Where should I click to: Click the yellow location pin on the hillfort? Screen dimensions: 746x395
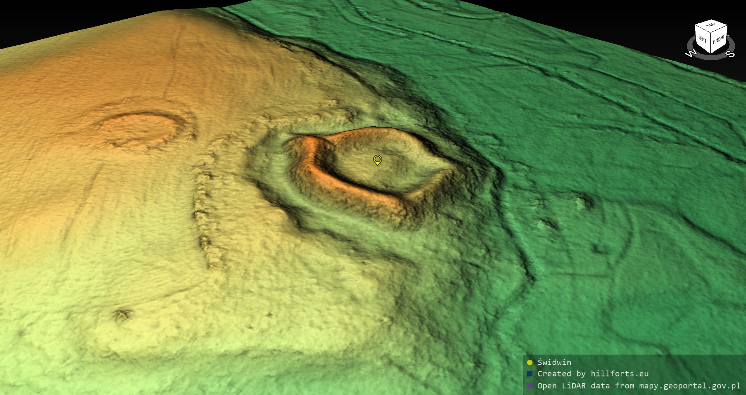click(377, 160)
